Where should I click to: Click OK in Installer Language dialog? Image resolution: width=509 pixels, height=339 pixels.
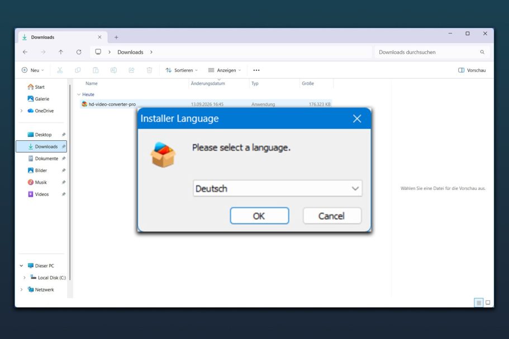pyautogui.click(x=259, y=216)
